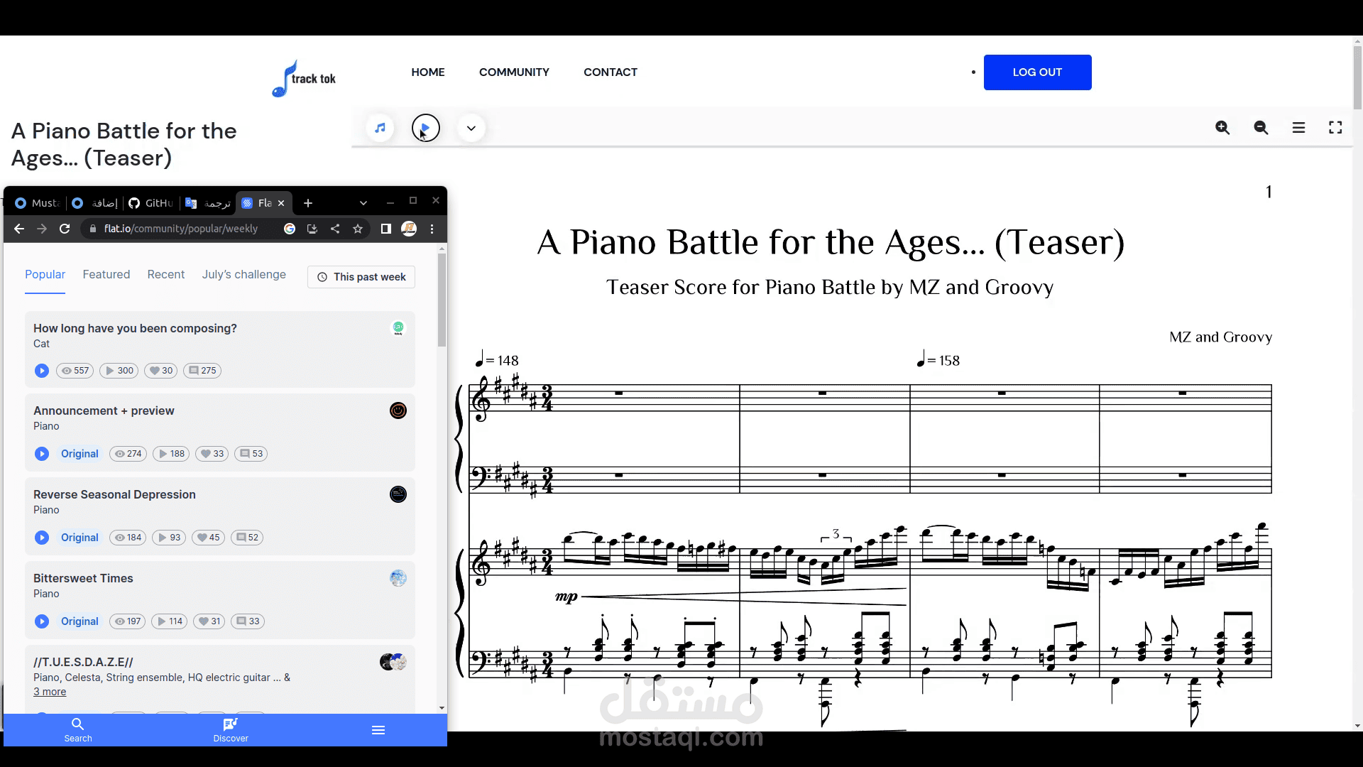Open July's challenge tab
1363x767 pixels.
[244, 275]
